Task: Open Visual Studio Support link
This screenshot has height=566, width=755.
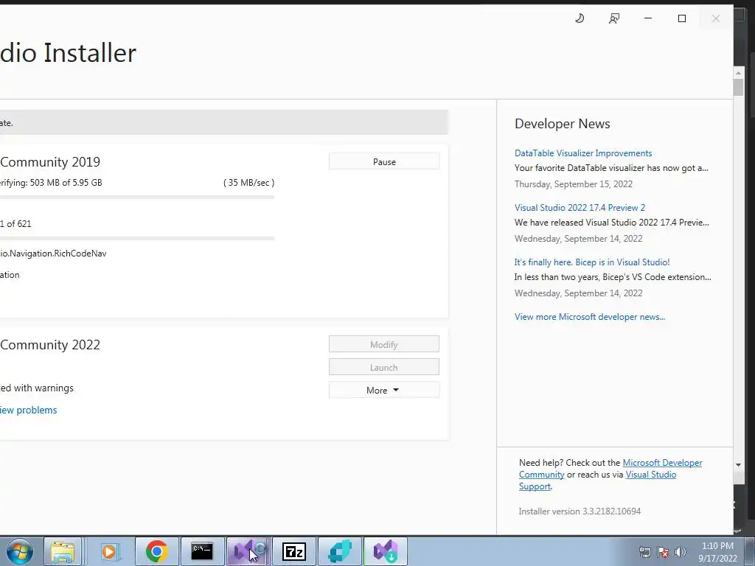Action: [650, 475]
